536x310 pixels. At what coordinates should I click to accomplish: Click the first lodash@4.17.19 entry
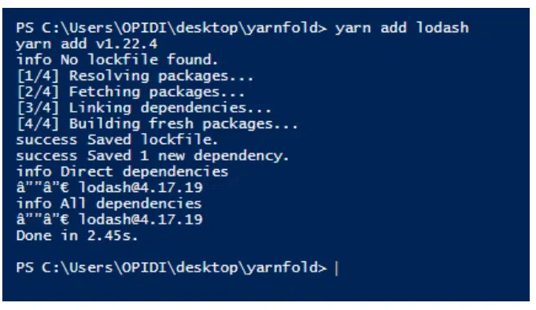[141, 187]
